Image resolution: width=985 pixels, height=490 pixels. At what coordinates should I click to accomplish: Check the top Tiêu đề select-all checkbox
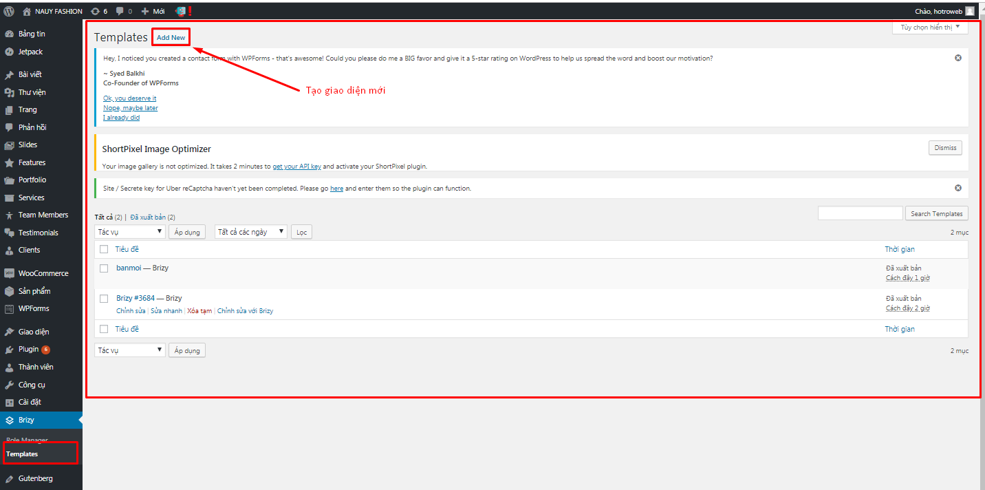(104, 249)
